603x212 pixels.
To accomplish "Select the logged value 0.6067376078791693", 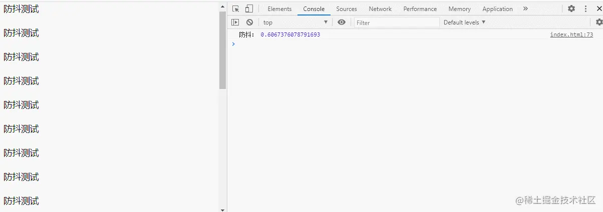I will (x=290, y=34).
